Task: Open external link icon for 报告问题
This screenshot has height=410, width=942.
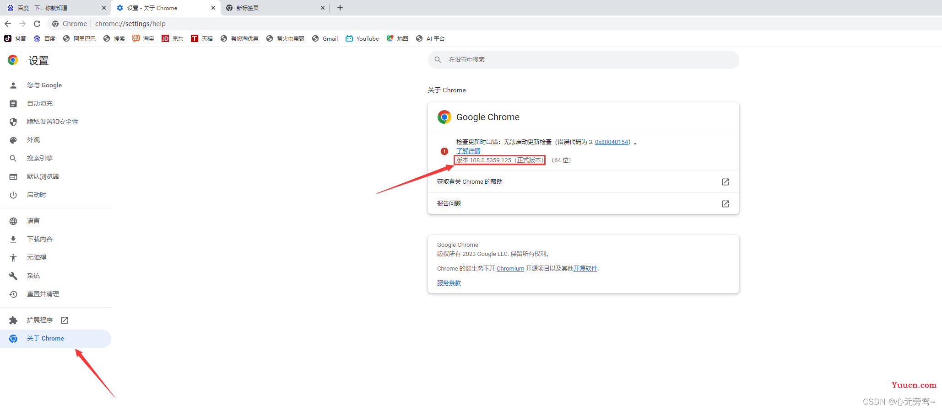Action: pyautogui.click(x=725, y=204)
